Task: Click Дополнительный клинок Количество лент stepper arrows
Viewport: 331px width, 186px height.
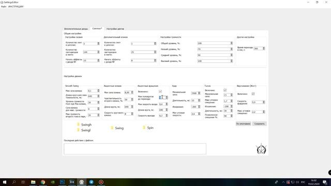Action: point(155,43)
